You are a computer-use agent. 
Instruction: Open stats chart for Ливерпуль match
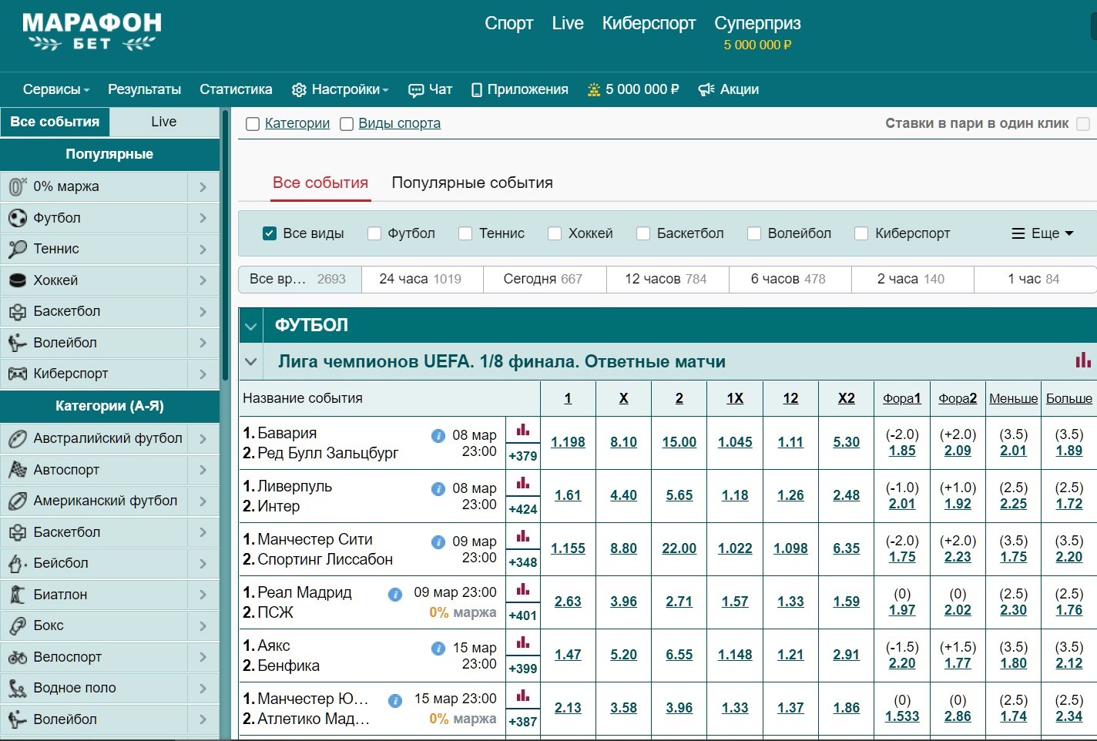(x=523, y=483)
